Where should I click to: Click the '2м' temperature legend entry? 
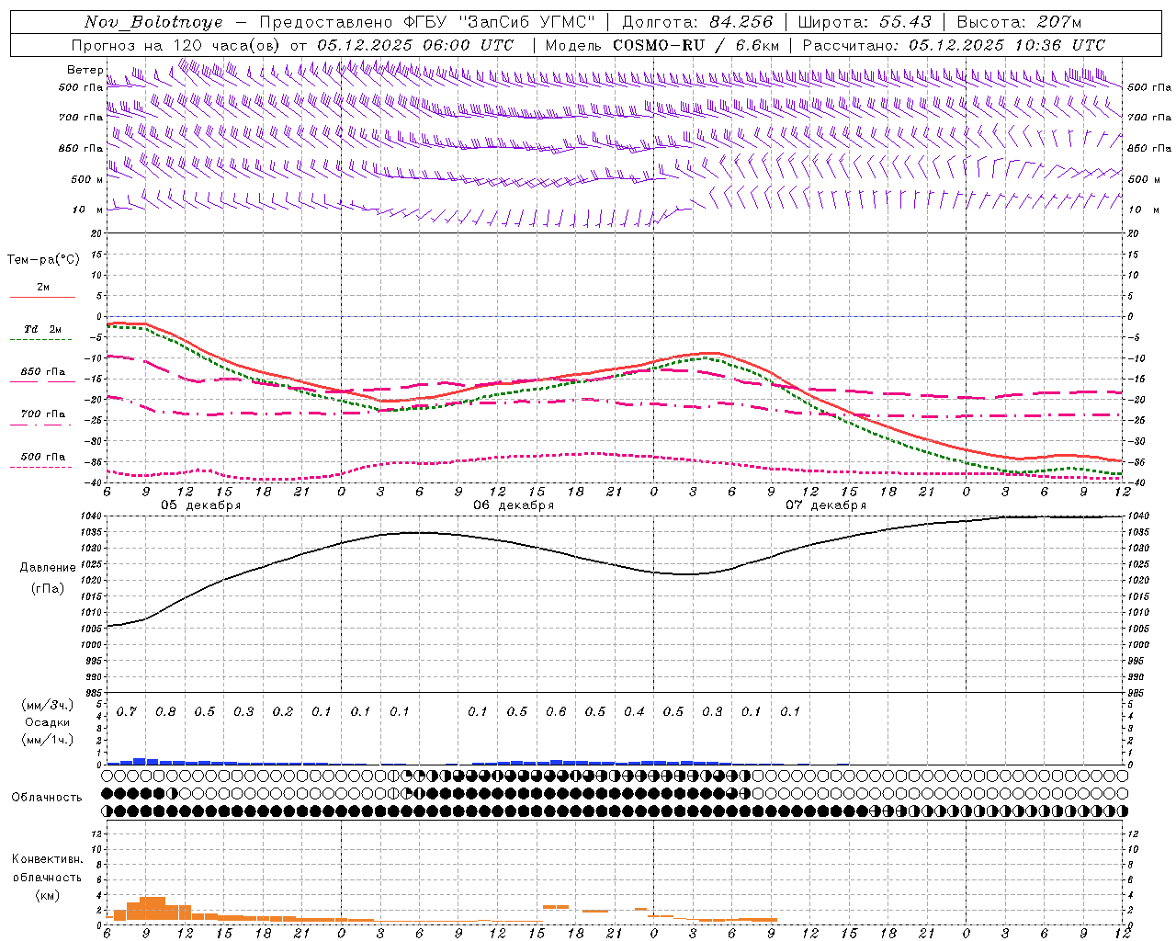point(42,288)
